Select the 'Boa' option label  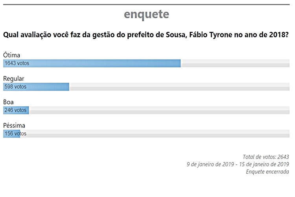(9, 102)
